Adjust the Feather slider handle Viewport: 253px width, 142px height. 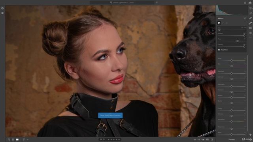click(x=244, y=35)
